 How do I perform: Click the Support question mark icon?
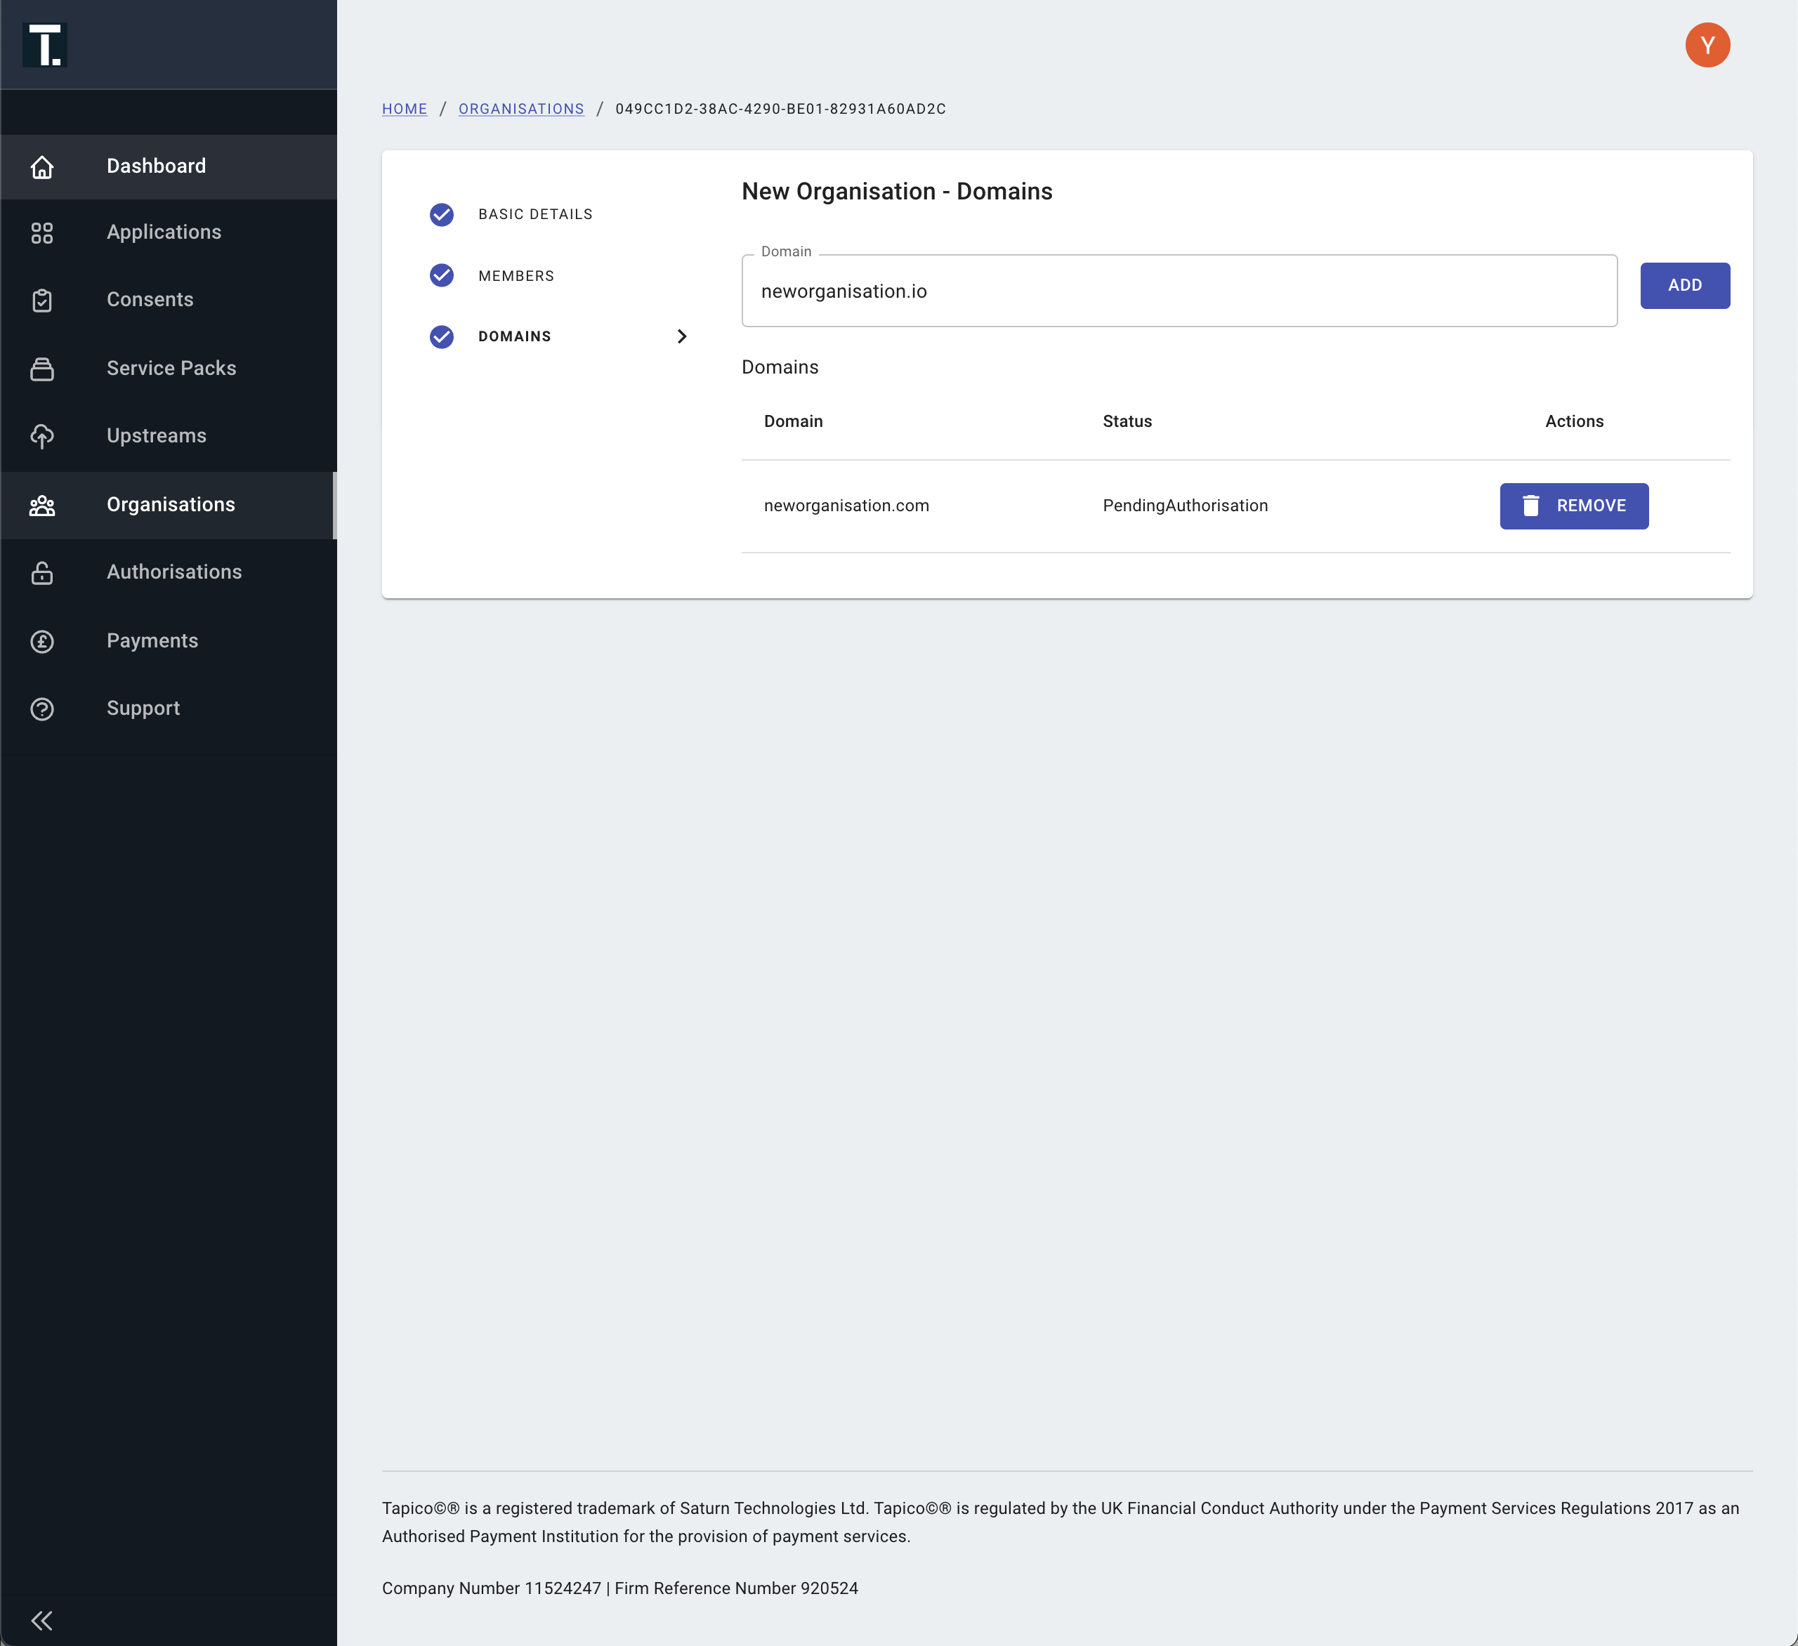pos(42,709)
